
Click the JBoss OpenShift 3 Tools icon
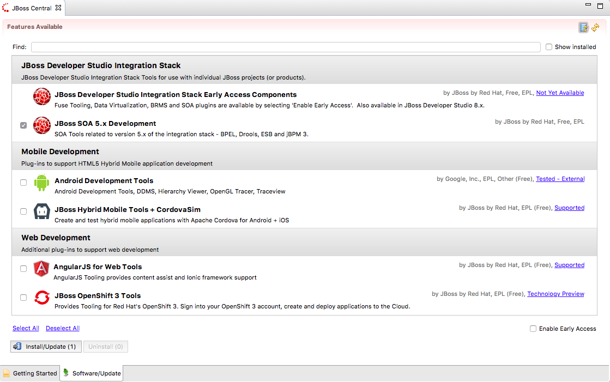click(x=41, y=298)
